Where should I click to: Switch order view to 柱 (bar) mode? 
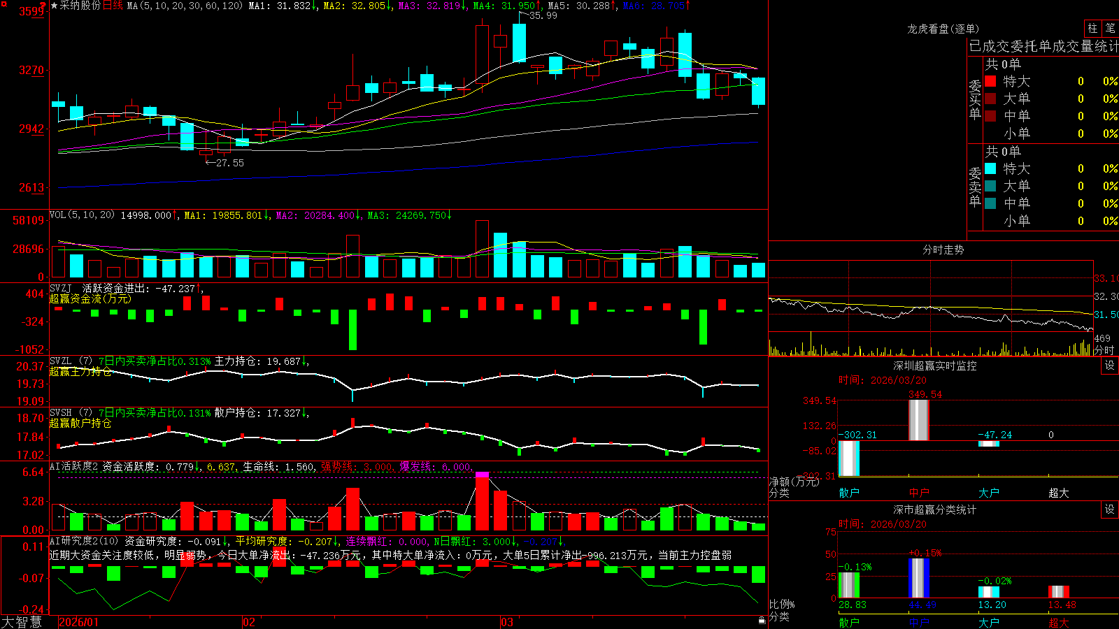pyautogui.click(x=1092, y=28)
